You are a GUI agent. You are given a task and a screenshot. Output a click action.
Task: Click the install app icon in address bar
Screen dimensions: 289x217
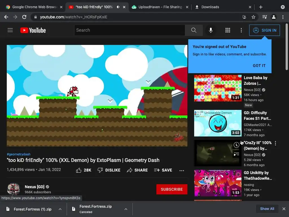244,17
